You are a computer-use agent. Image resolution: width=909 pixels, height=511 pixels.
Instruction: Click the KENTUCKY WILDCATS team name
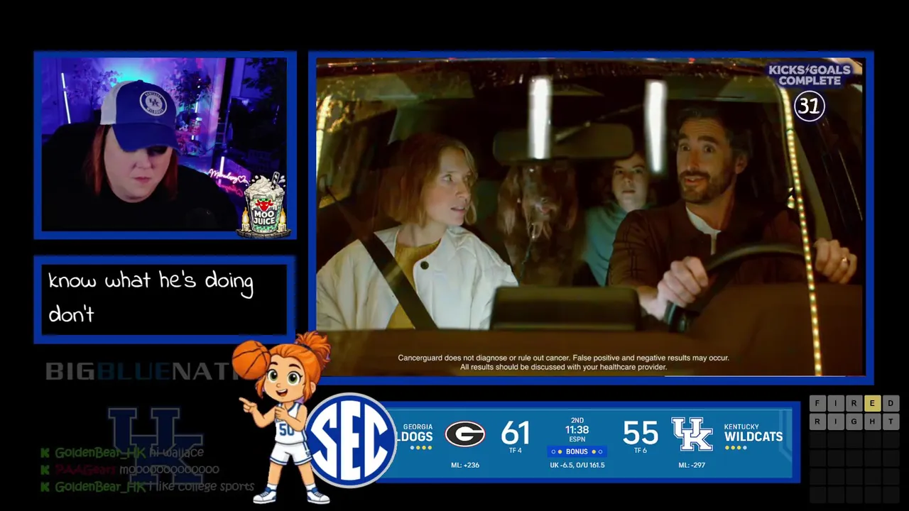tap(753, 433)
